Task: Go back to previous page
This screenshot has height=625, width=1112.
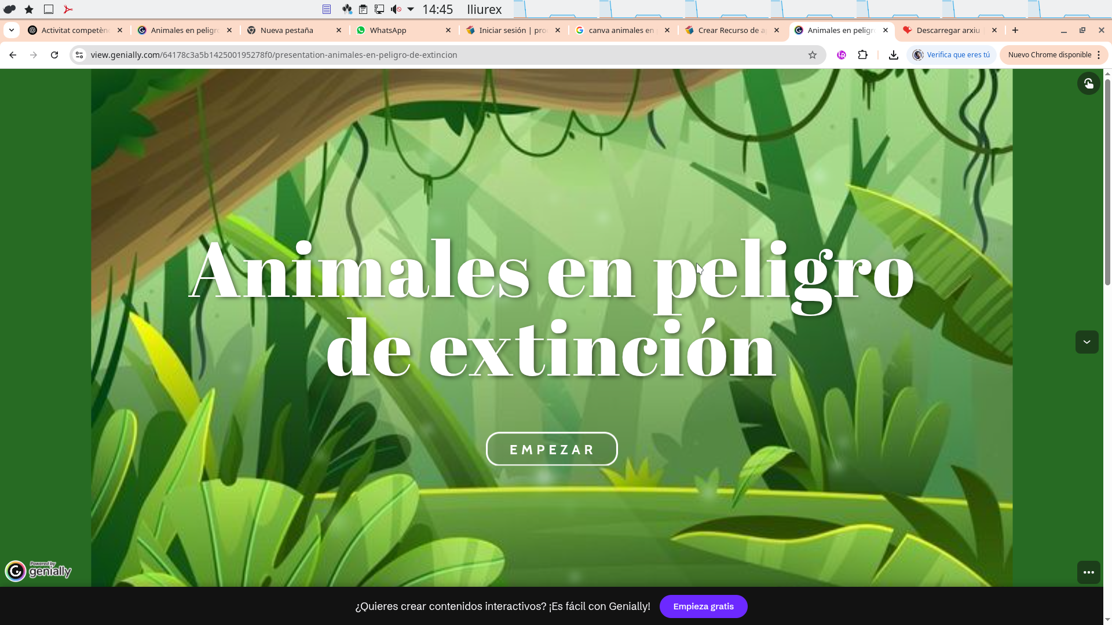Action: [x=13, y=55]
